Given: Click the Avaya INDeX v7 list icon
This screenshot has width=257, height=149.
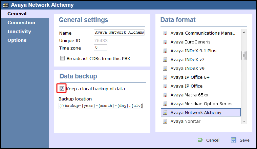Looking at the screenshot, I should (165, 60).
